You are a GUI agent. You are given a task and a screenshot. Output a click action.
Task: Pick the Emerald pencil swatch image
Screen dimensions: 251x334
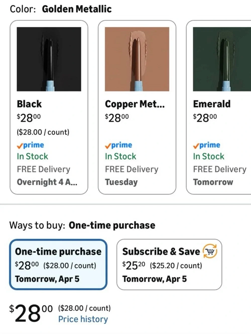222,59
